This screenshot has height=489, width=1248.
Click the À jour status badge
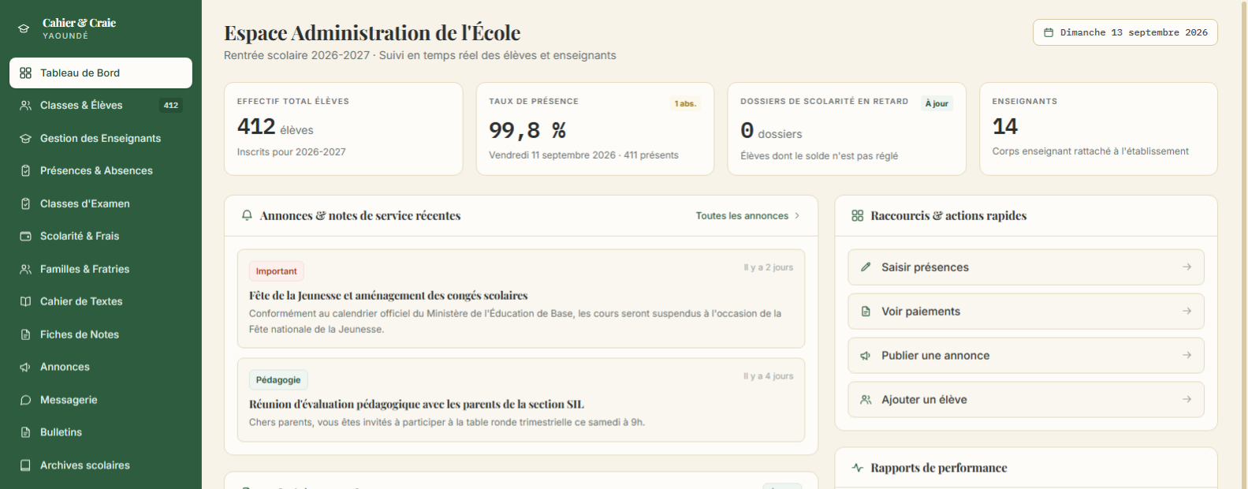tap(937, 103)
